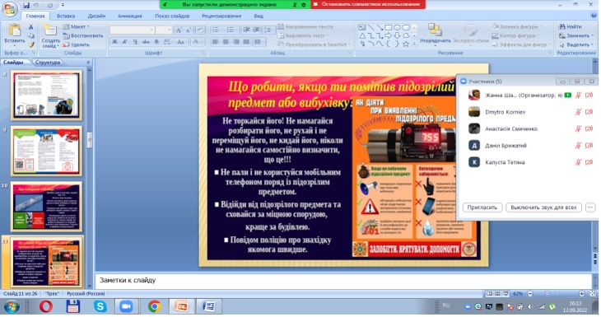Screen dimensions: 601x317
Task: Open the Дизайн ribbon tab
Action: coord(96,16)
